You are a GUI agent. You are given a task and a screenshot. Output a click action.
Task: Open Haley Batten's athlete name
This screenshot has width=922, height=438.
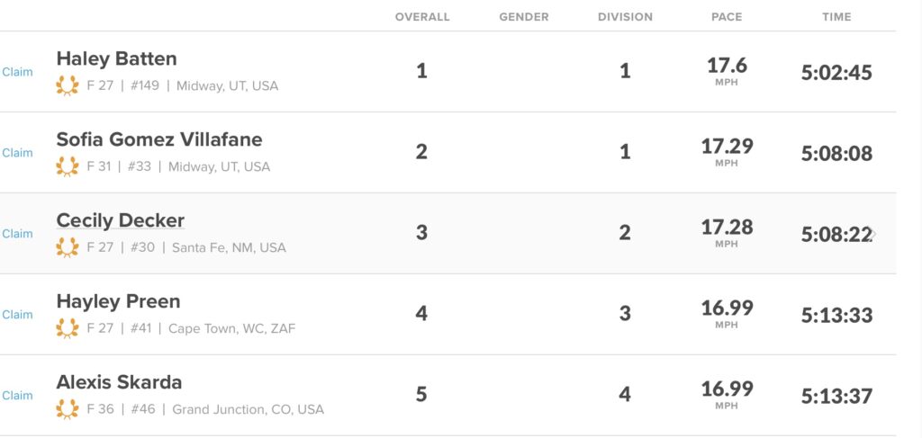[116, 59]
